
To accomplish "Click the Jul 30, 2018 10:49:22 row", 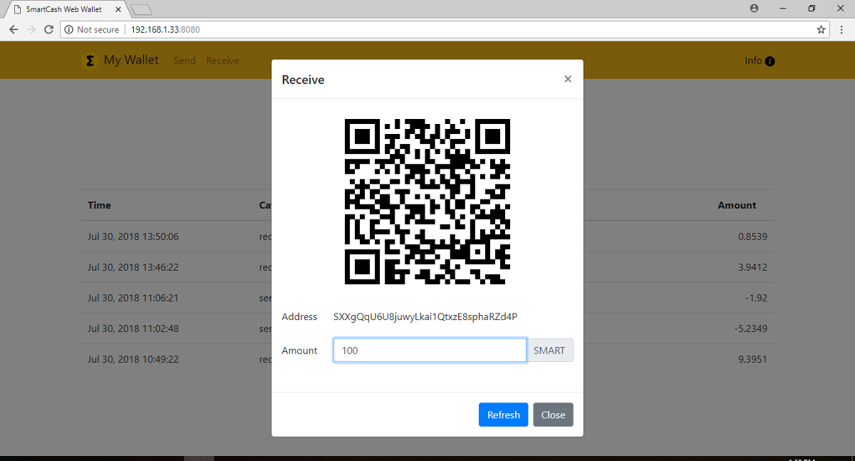I will click(427, 359).
